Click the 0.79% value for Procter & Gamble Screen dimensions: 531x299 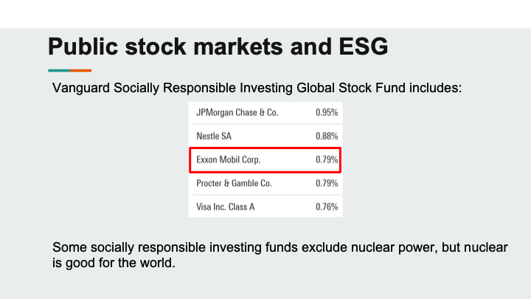[x=327, y=183]
